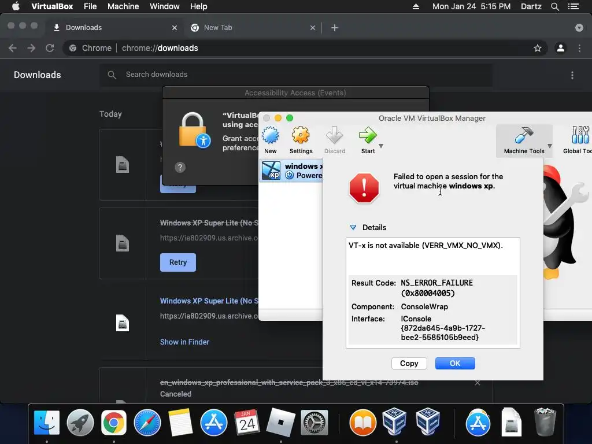Close the Downloads tab
The height and width of the screenshot is (444, 592).
click(x=175, y=28)
